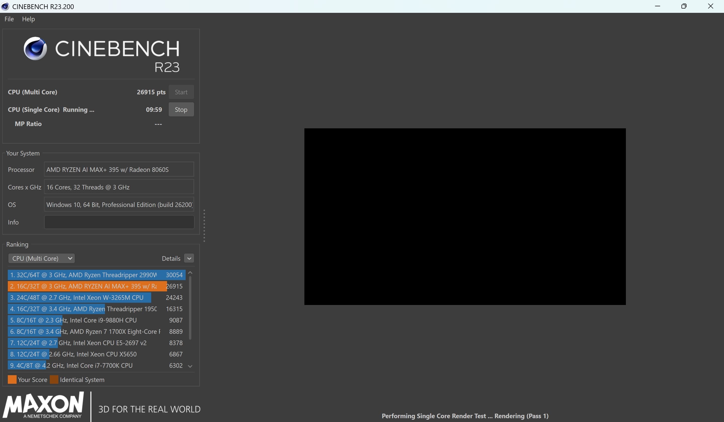Screen dimensions: 724x422
Task: Click the black render preview area
Action: (465, 216)
